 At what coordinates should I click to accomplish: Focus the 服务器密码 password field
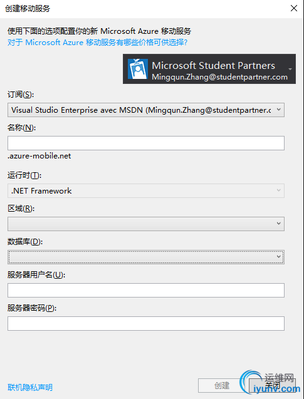[x=146, y=323]
